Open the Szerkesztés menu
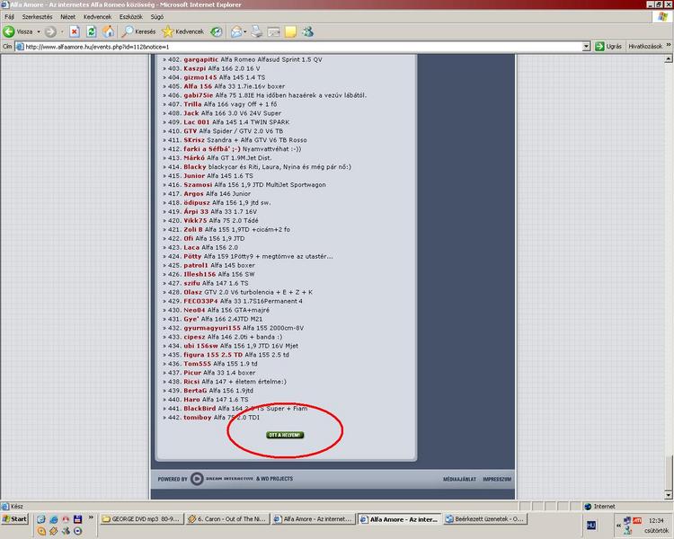Image resolution: width=674 pixels, height=539 pixels. [x=37, y=17]
